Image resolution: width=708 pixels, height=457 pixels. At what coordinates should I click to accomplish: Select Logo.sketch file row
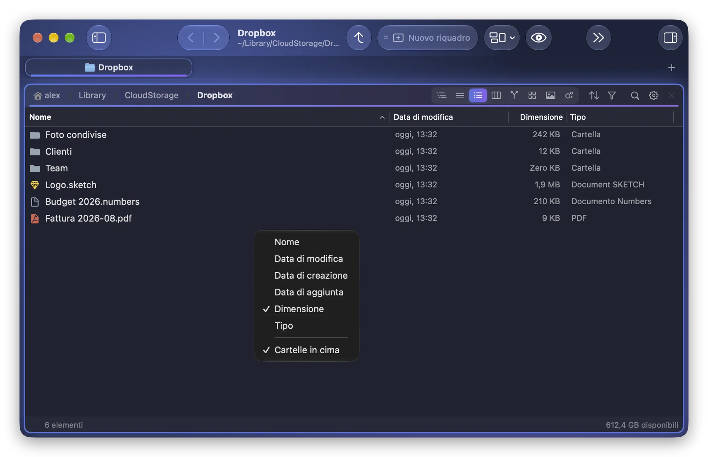(354, 185)
